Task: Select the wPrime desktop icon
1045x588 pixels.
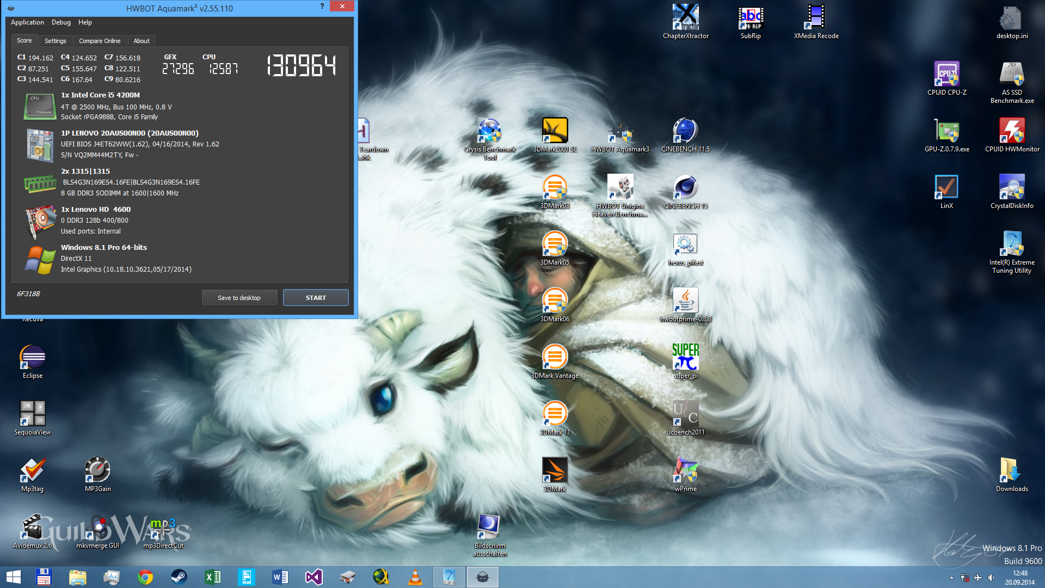Action: tap(685, 475)
